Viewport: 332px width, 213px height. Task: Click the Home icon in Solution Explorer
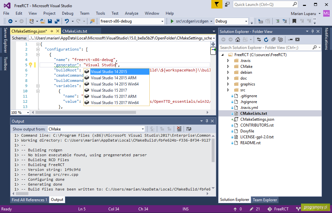(x=237, y=39)
